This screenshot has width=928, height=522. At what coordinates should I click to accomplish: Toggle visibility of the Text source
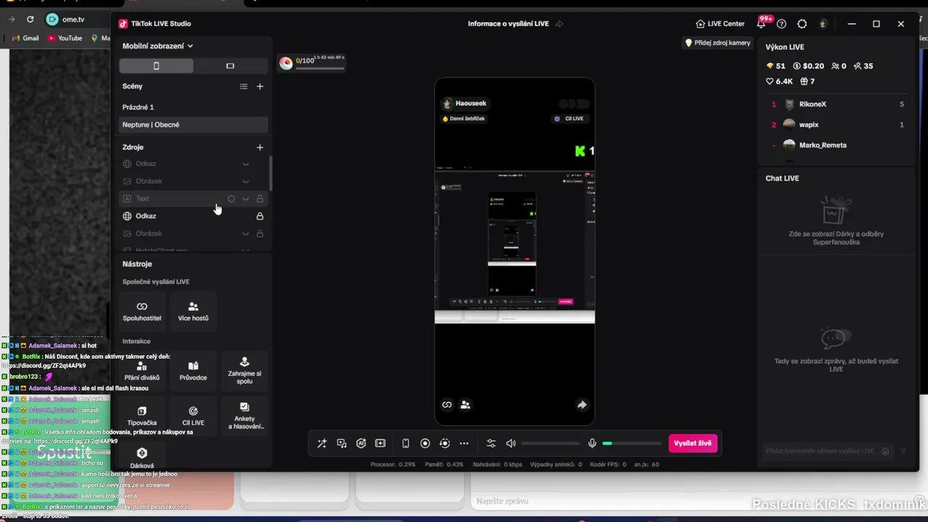coord(246,199)
